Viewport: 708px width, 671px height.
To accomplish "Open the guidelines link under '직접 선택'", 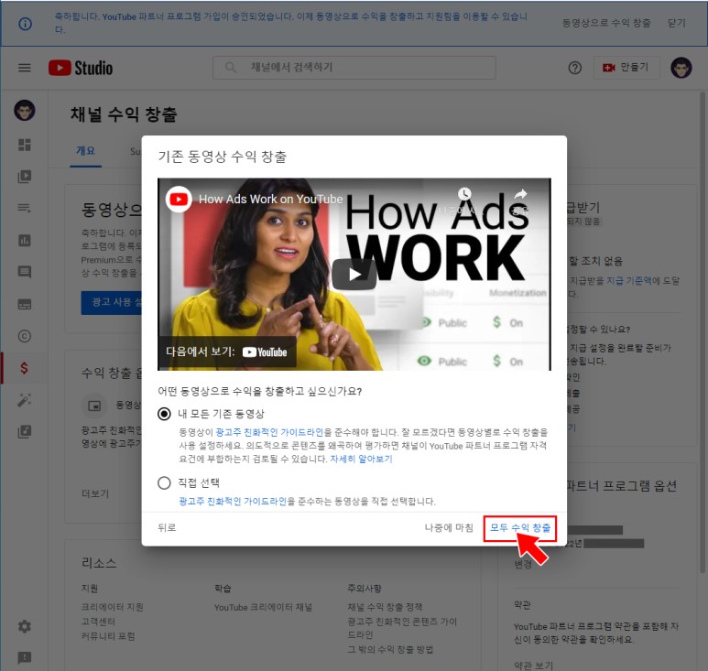I will tap(233, 502).
